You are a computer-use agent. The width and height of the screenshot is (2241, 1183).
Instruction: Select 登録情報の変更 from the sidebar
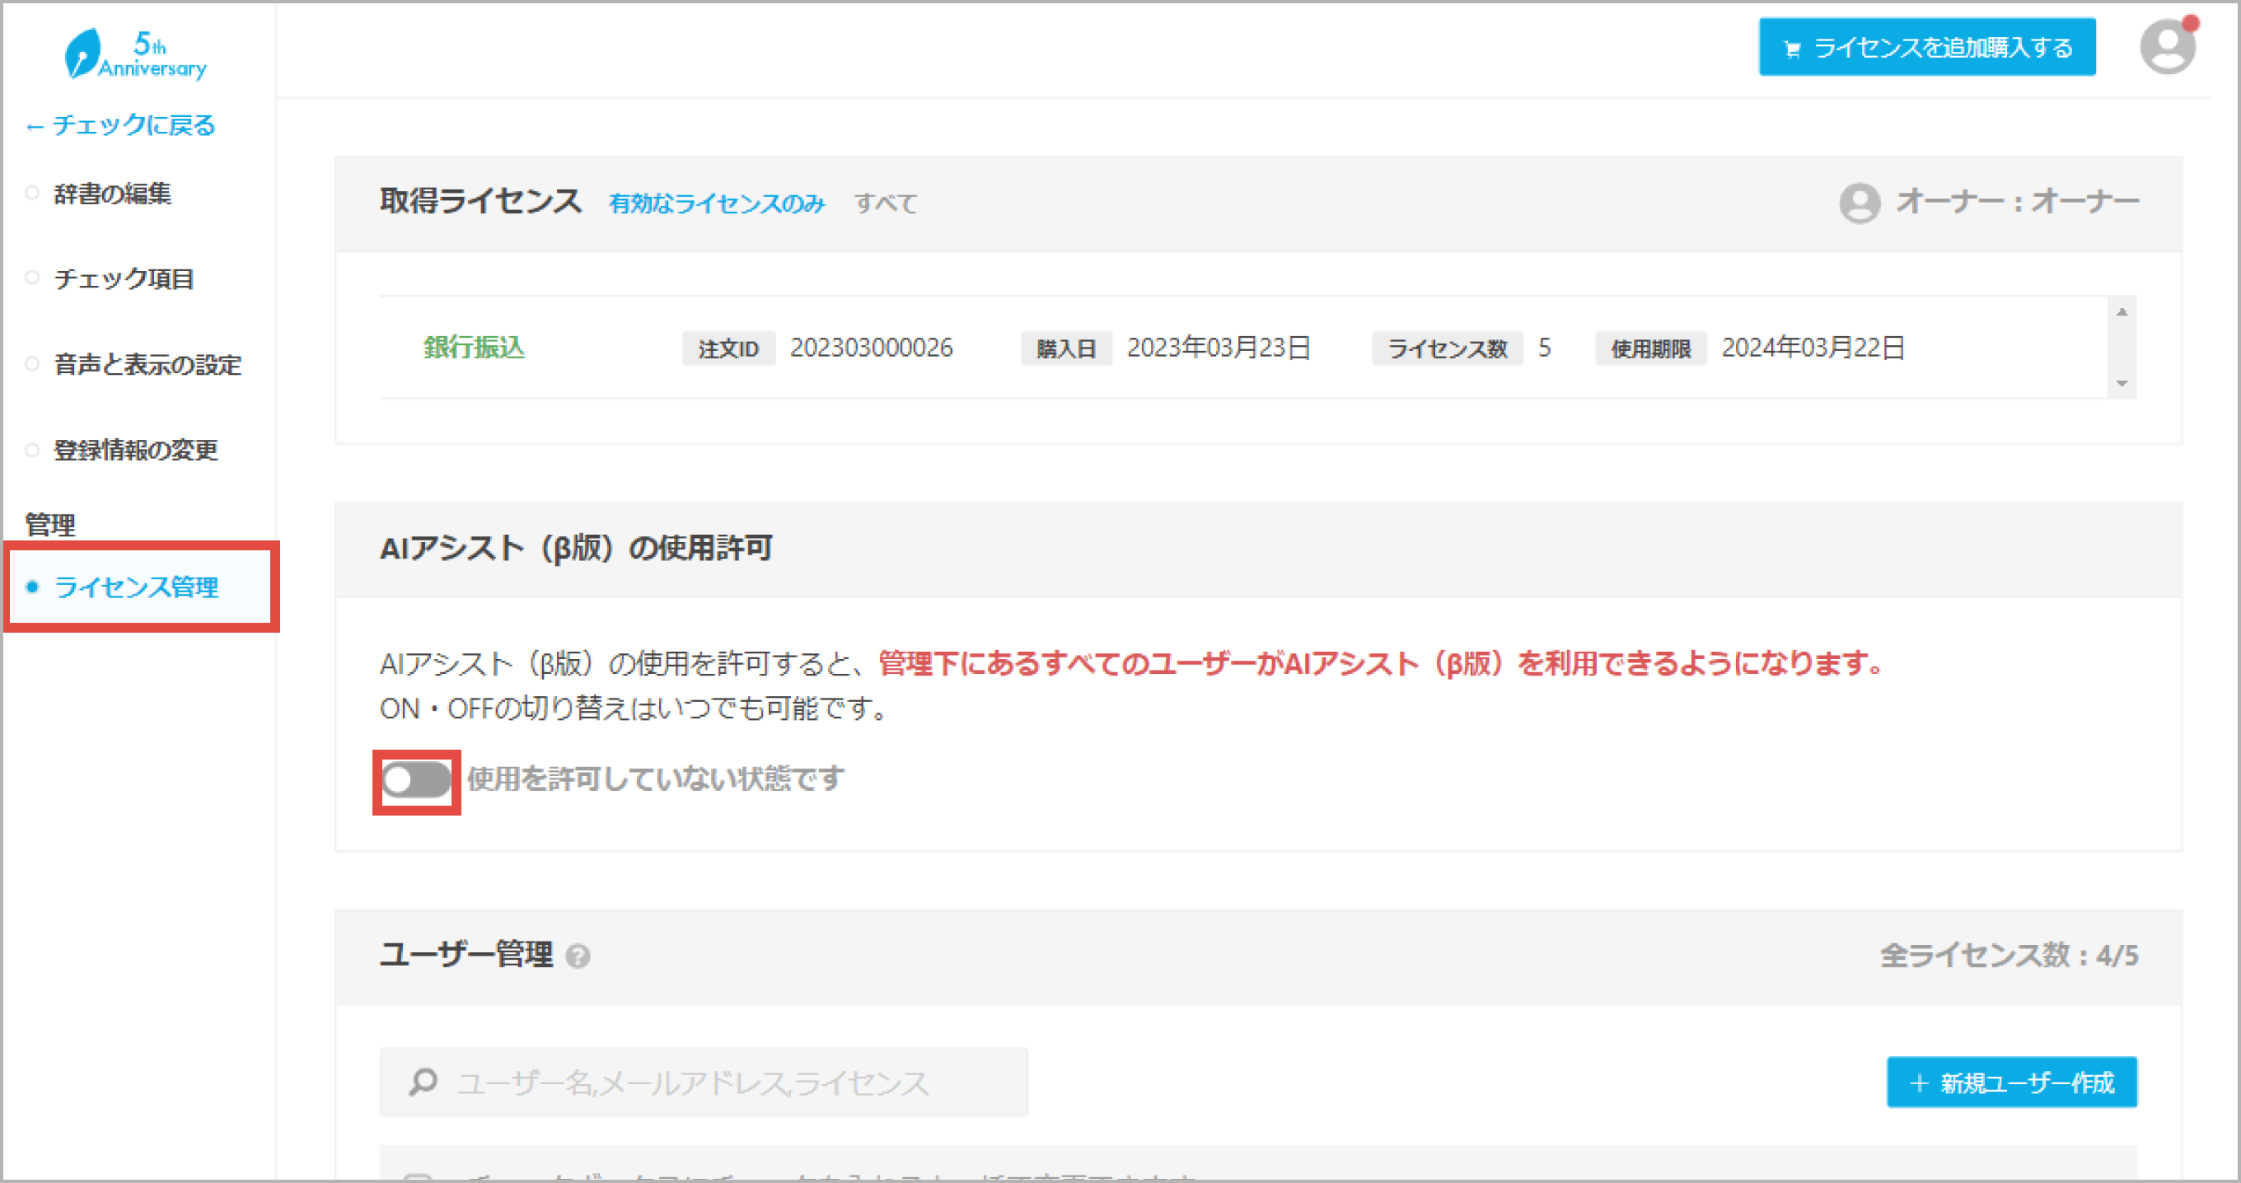point(136,450)
